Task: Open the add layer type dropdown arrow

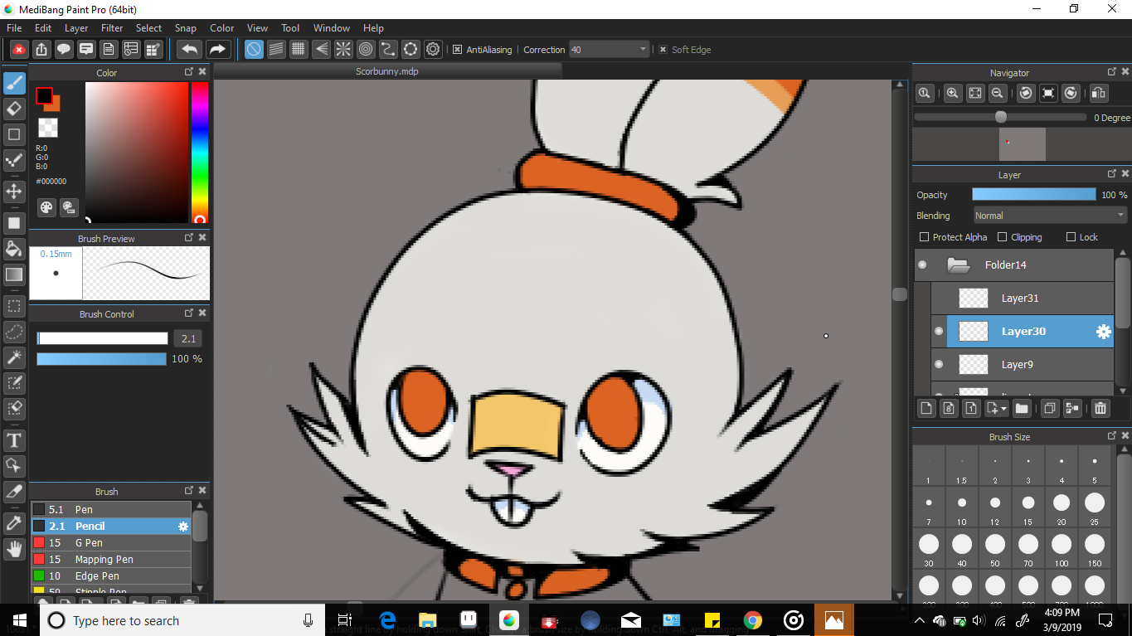Action: (1004, 408)
